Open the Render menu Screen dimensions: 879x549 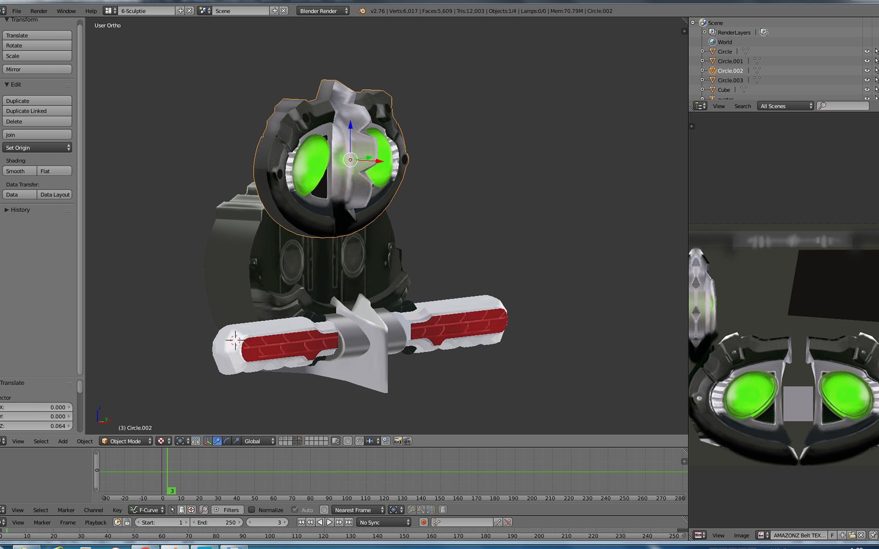(x=39, y=11)
